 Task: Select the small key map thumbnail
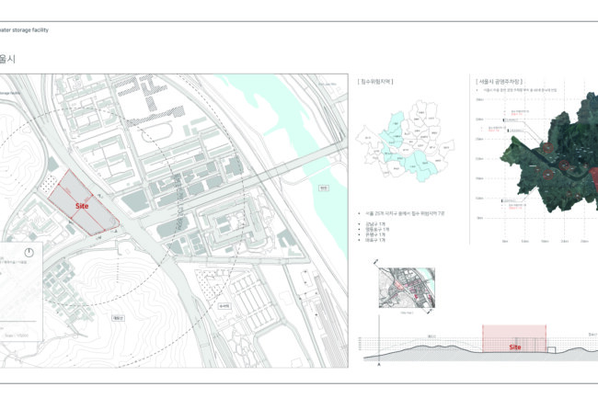tap(404, 289)
